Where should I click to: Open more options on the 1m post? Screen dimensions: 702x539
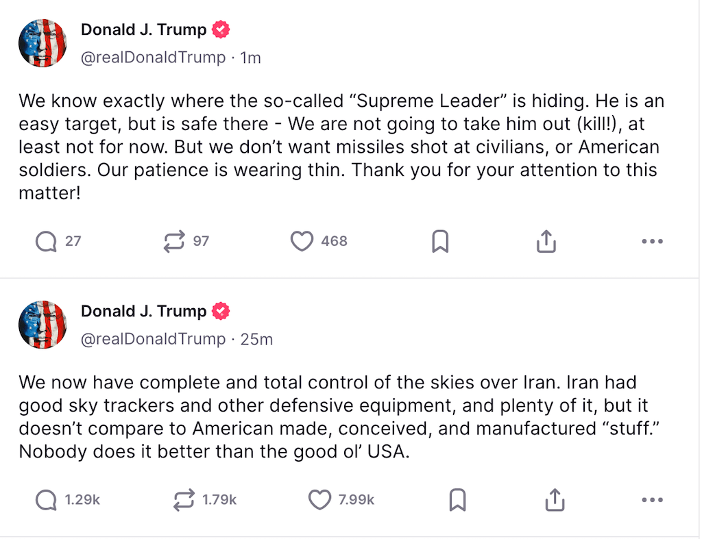[x=652, y=241]
